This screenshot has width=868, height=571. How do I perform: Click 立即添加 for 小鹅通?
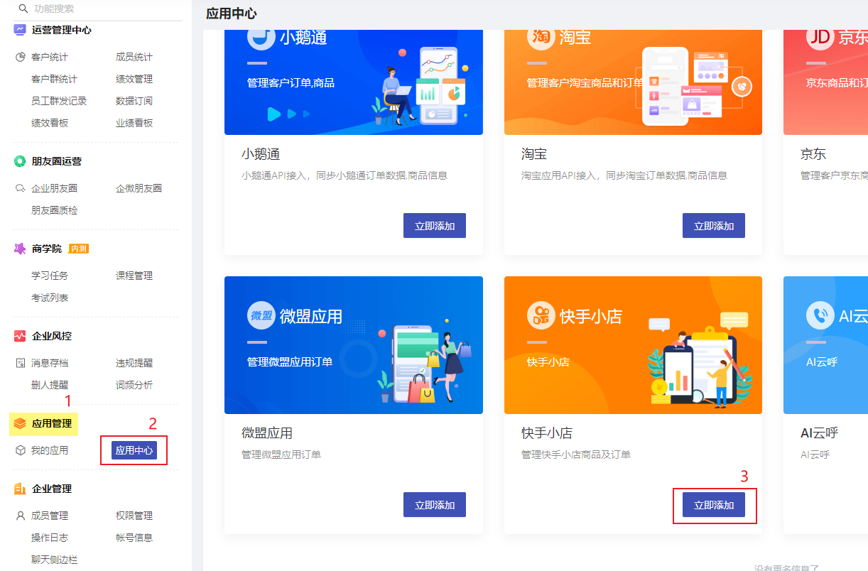tap(435, 226)
